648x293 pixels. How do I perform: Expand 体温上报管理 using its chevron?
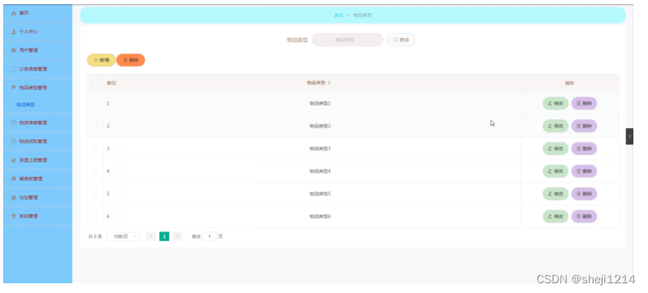point(64,160)
